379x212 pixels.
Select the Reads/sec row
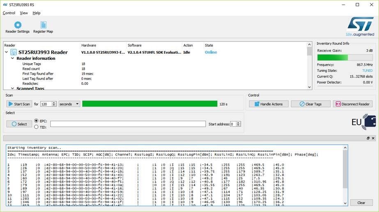[155, 84]
